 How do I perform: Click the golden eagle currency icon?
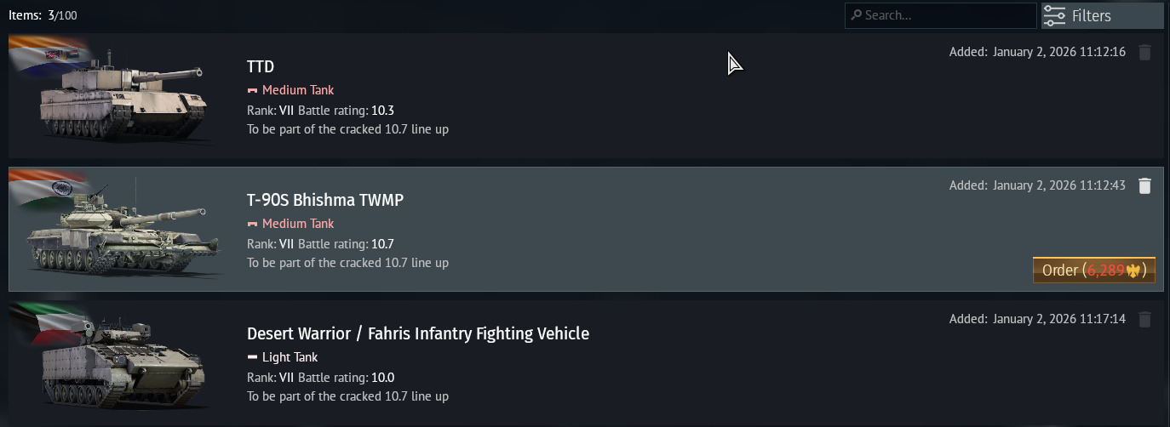1133,271
